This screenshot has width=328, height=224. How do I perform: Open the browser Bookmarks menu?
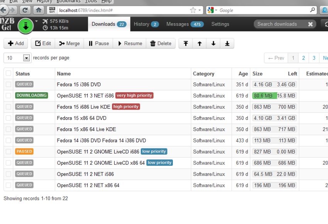tap(68, 1)
